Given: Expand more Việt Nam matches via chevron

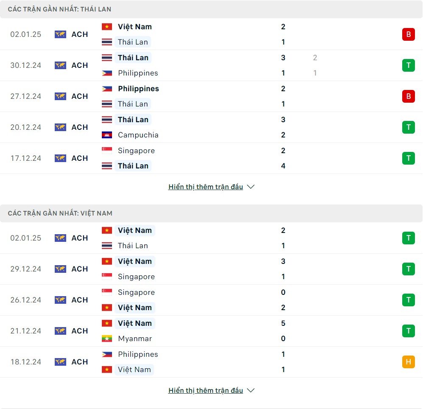Looking at the screenshot, I should point(251,390).
